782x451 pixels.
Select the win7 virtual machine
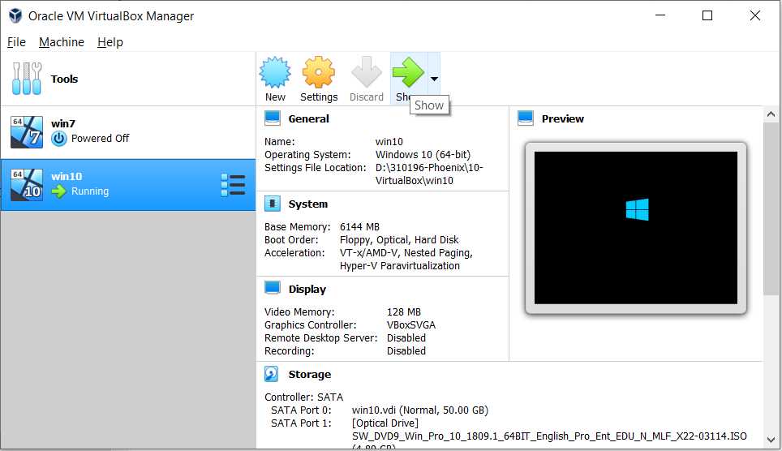[128, 132]
